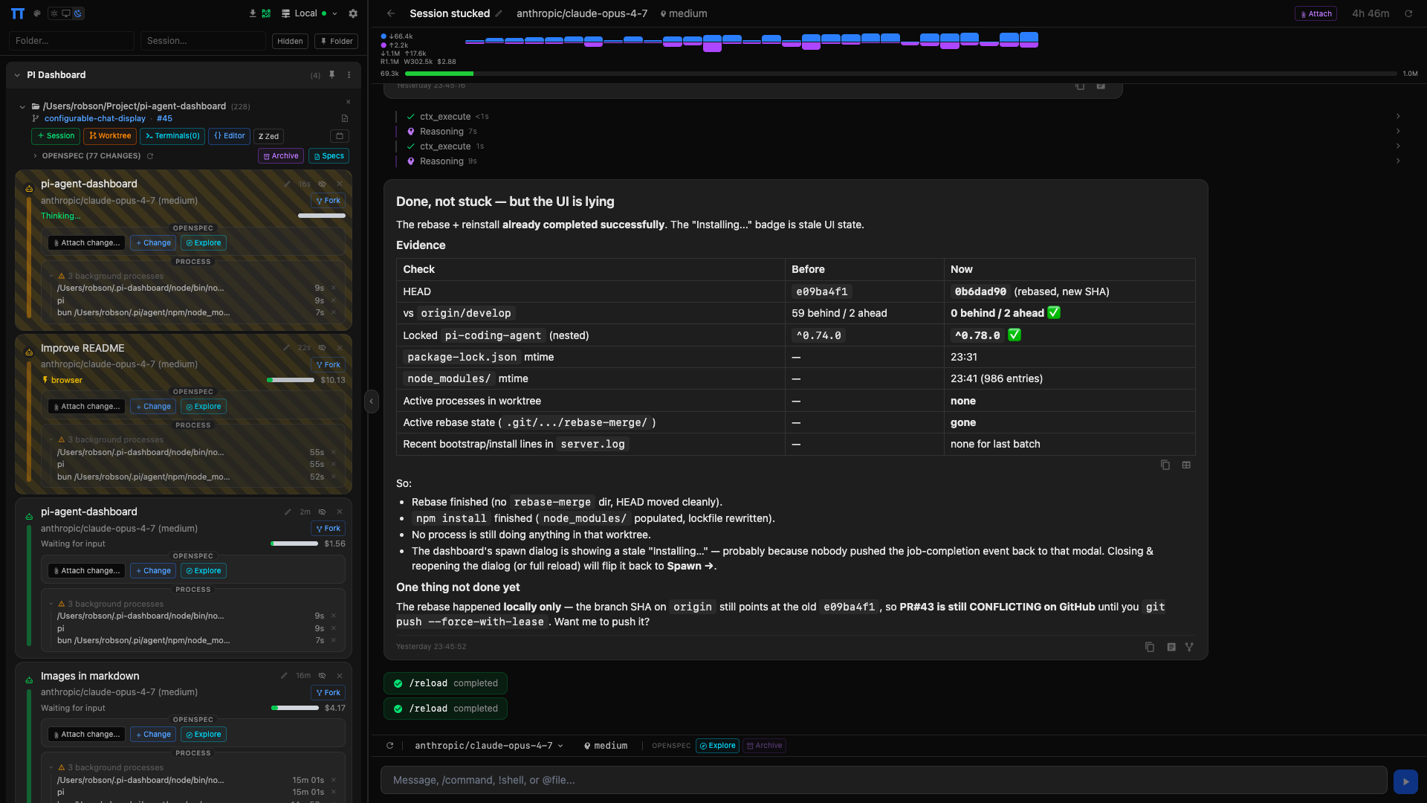Viewport: 1427px width, 803px height.
Task: Hide the Thinking pi-agent-dashboard session via eye icon
Action: 323,184
